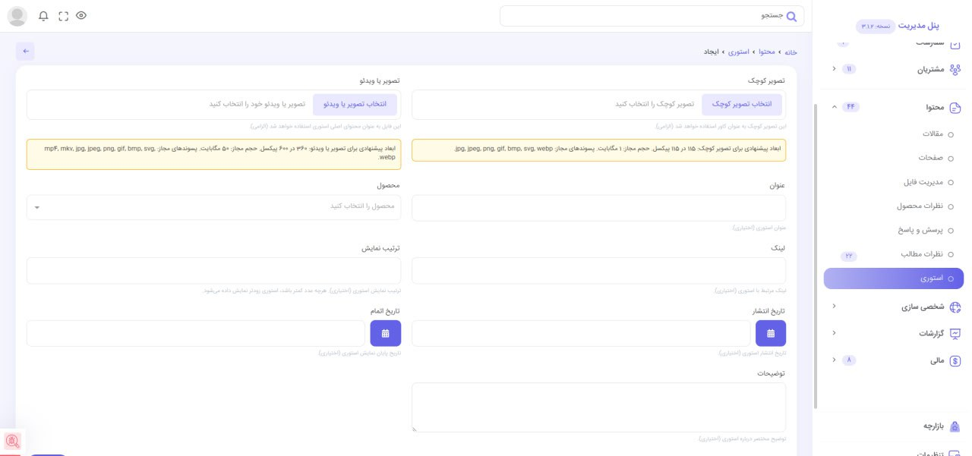Click the بازارچه sidebar icon

[x=955, y=426]
